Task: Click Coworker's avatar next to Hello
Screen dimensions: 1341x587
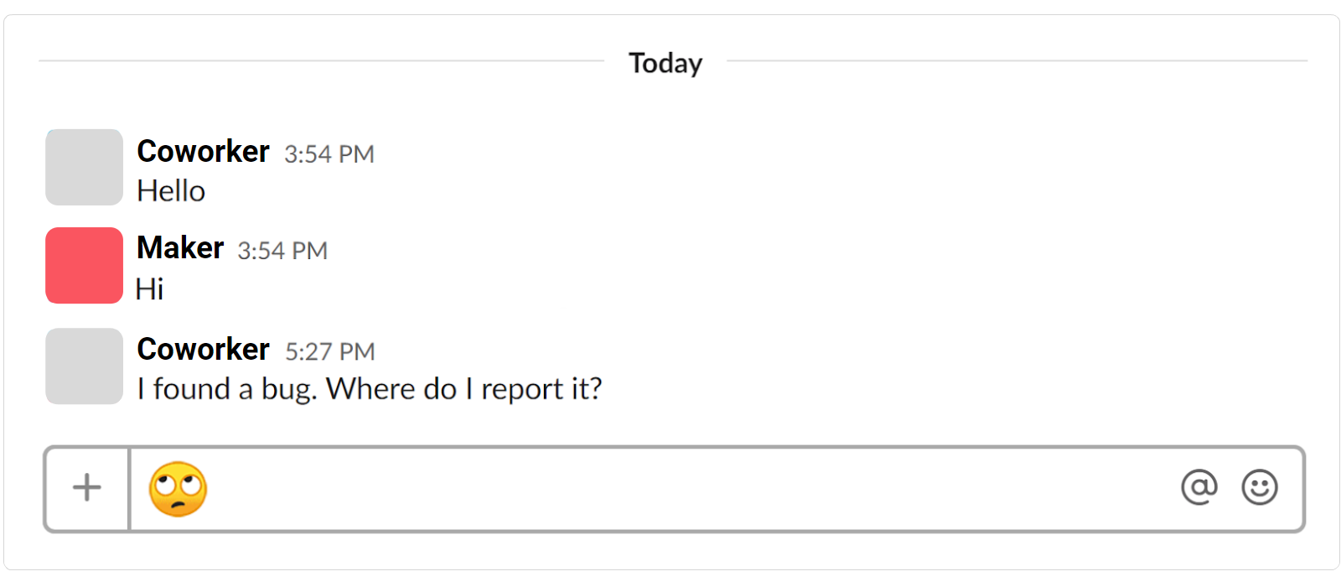Action: 83,168
